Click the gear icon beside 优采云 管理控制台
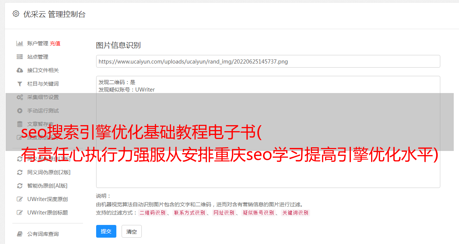459x244 pixels. point(16,14)
